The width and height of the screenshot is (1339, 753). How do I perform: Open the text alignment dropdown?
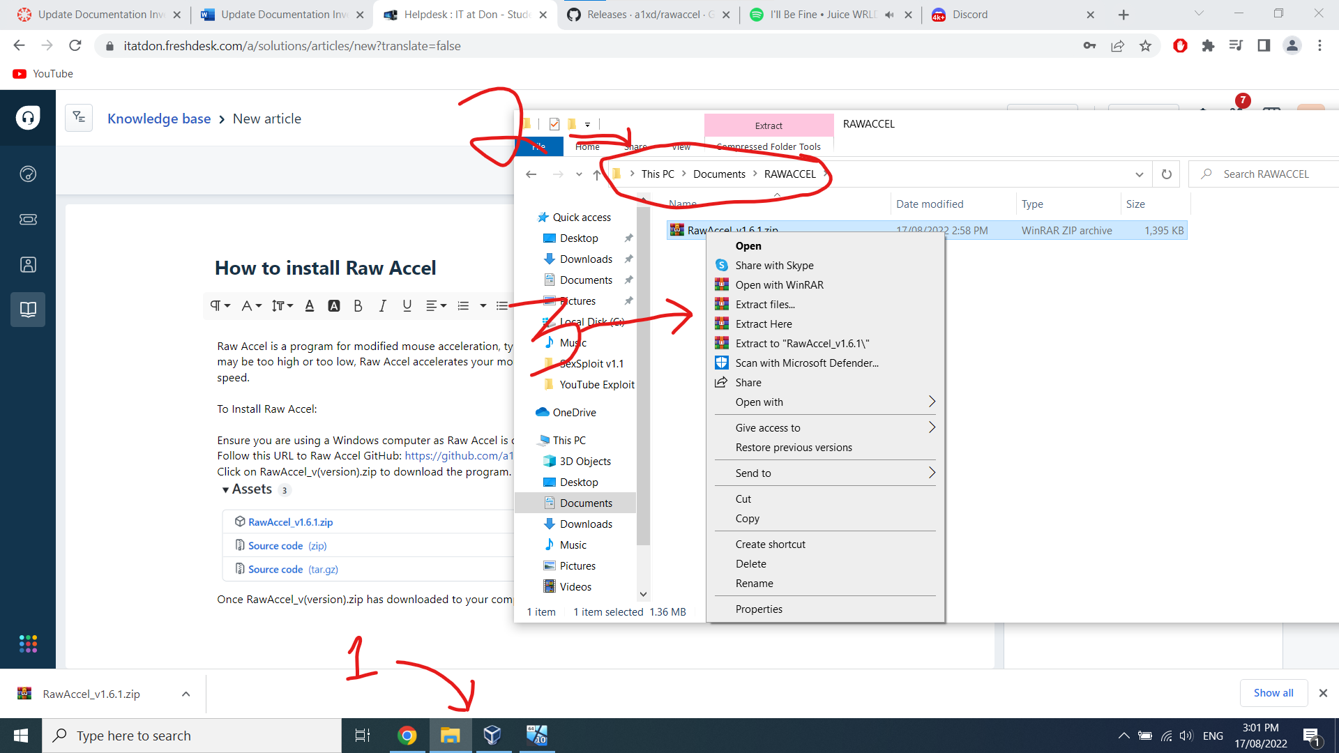(436, 305)
